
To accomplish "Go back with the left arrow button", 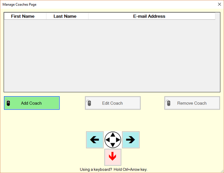I will point(95,140).
